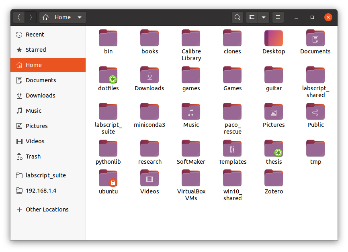This screenshot has width=348, height=252.
Task: Open Documents from the sidebar
Action: click(x=48, y=80)
